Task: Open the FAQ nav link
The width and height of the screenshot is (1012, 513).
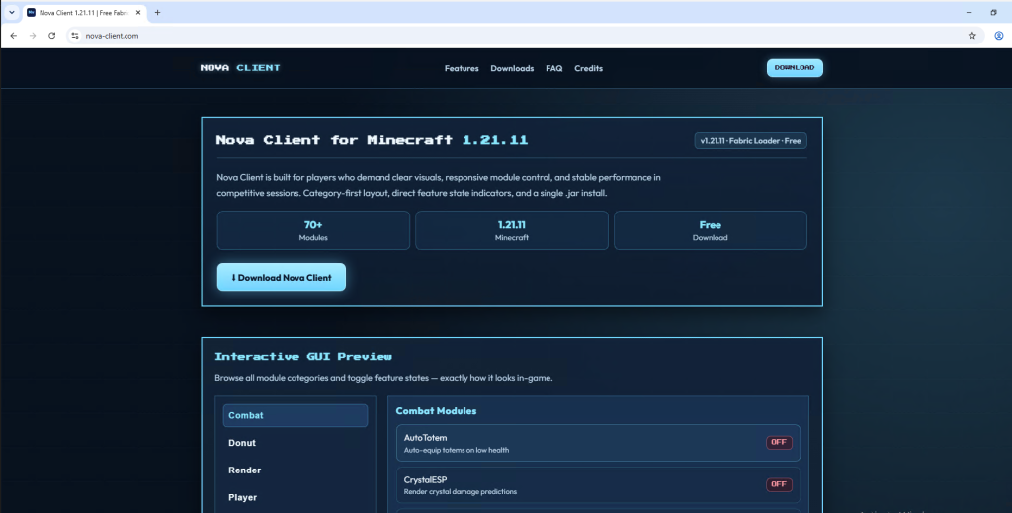Action: click(x=553, y=68)
